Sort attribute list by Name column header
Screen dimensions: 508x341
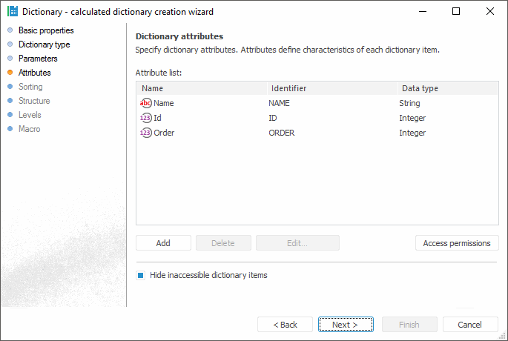point(200,88)
